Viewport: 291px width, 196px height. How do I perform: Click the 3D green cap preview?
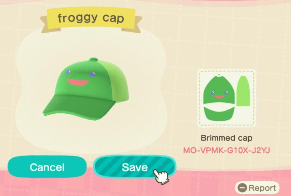coord(86,89)
